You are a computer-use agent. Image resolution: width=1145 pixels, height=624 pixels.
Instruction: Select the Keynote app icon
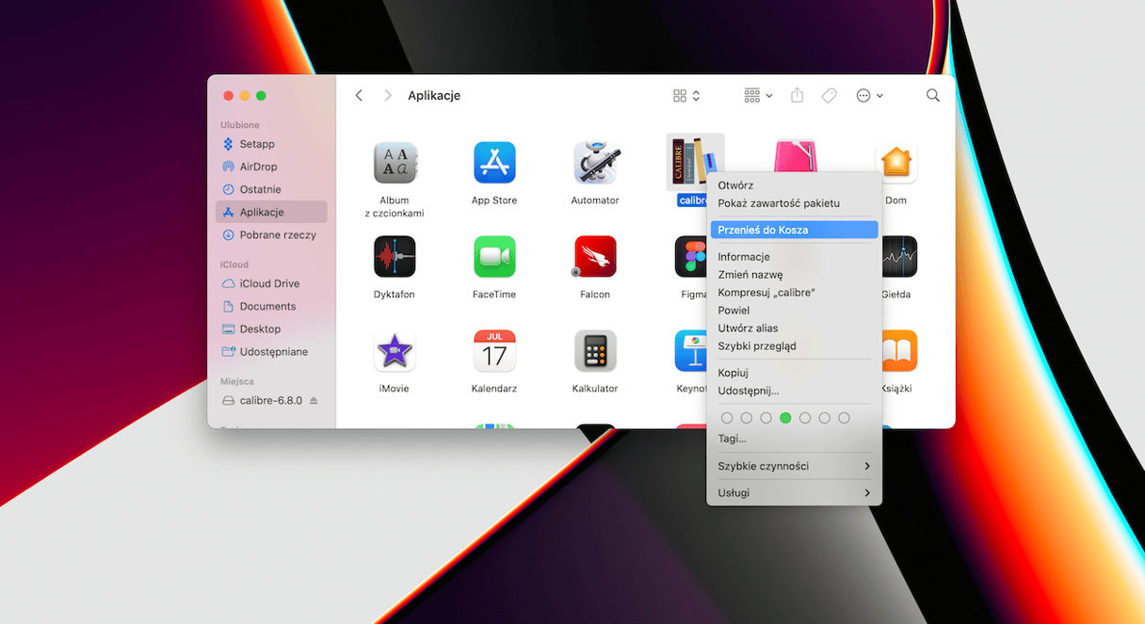click(691, 351)
